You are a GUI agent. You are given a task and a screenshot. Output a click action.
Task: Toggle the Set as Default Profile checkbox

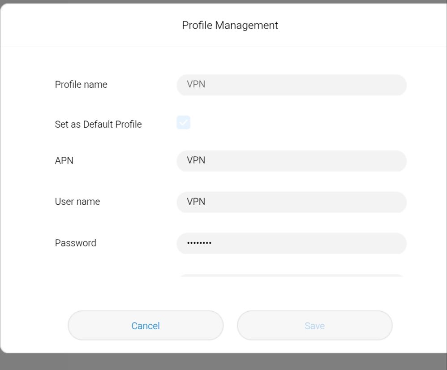[183, 122]
